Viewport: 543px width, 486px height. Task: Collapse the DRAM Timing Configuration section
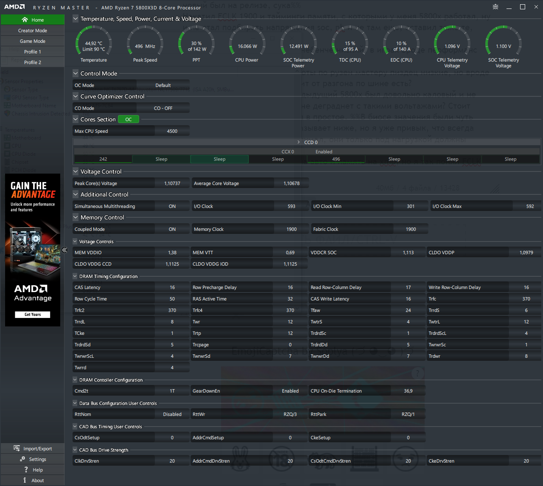coord(75,276)
